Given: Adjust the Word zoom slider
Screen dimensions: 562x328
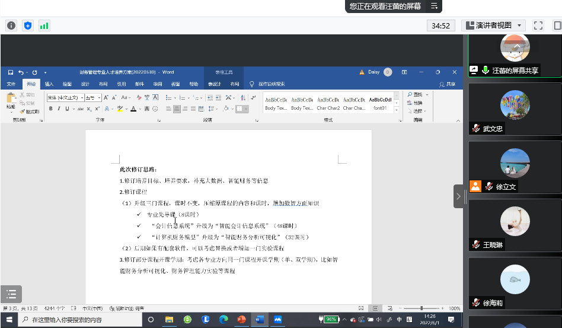Looking at the screenshot, I should (421, 308).
